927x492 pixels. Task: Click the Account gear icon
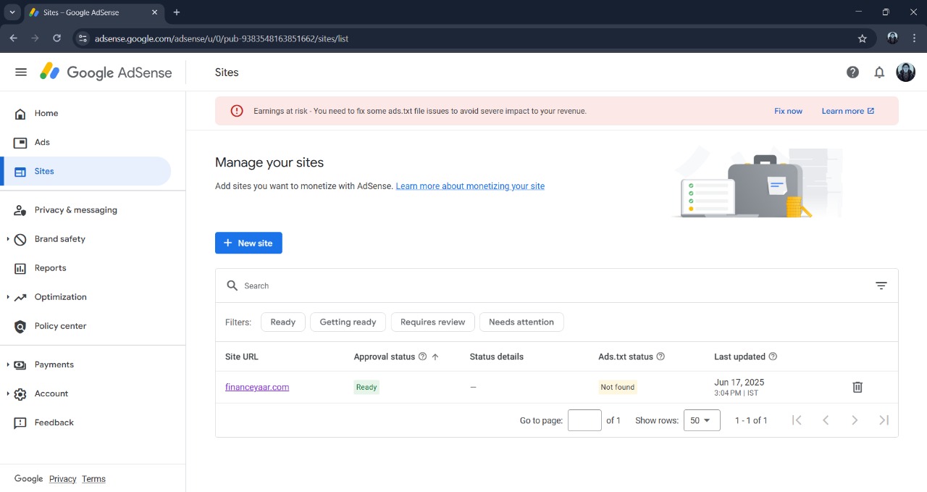[20, 394]
